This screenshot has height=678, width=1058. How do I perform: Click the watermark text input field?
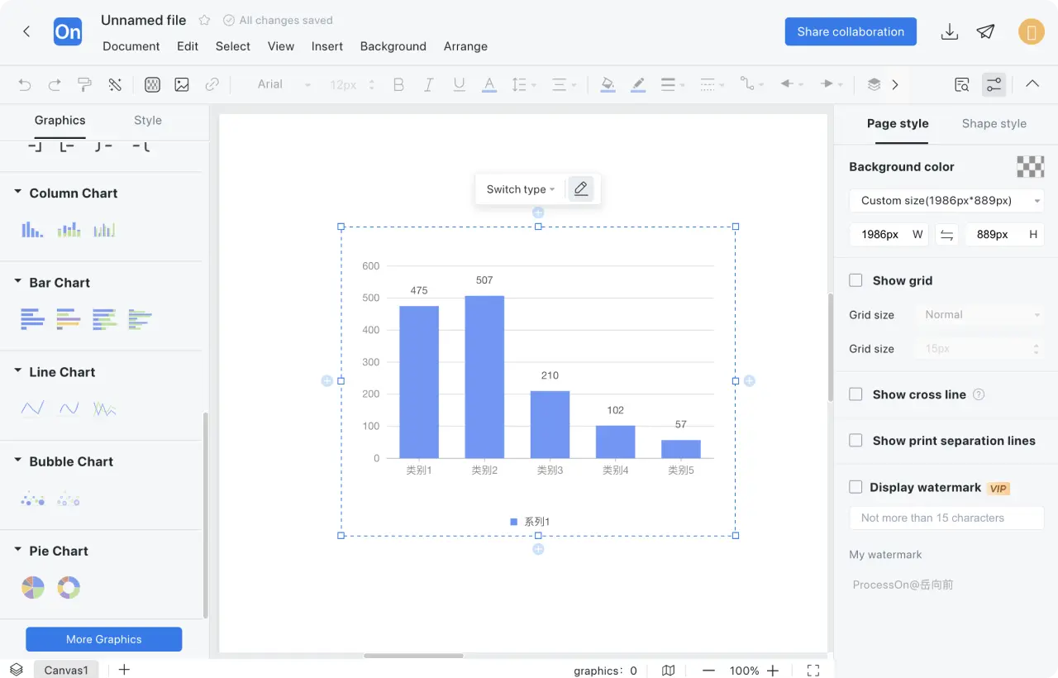click(946, 518)
